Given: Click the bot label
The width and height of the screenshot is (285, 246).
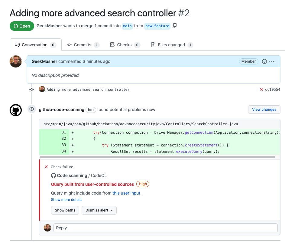Looking at the screenshot, I should pyautogui.click(x=91, y=110).
